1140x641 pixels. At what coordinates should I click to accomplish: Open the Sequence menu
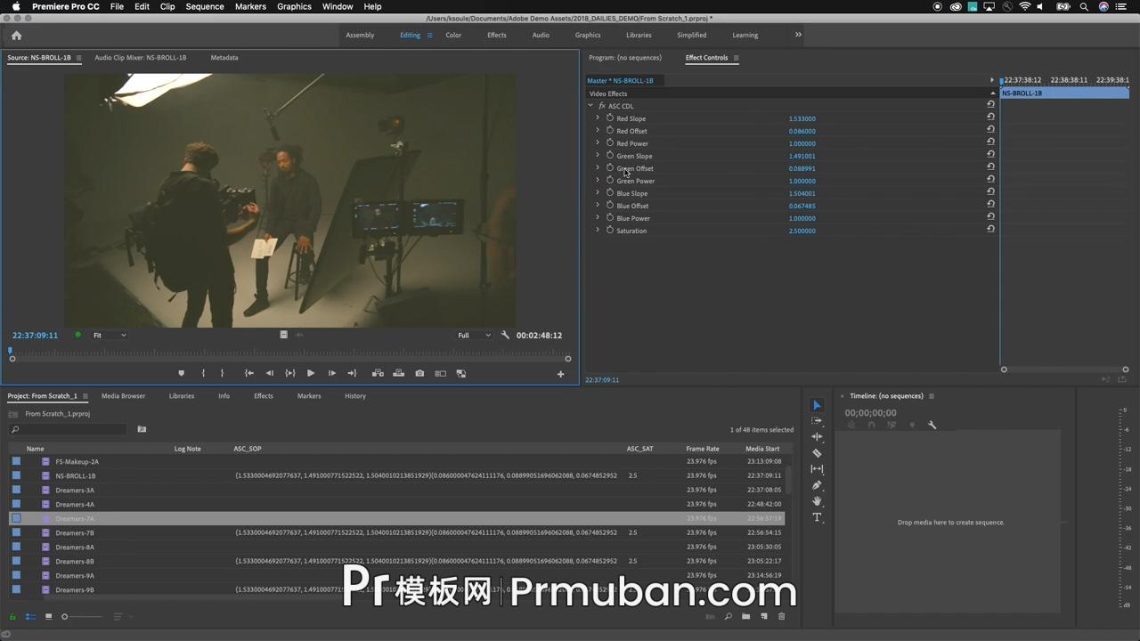pyautogui.click(x=204, y=6)
